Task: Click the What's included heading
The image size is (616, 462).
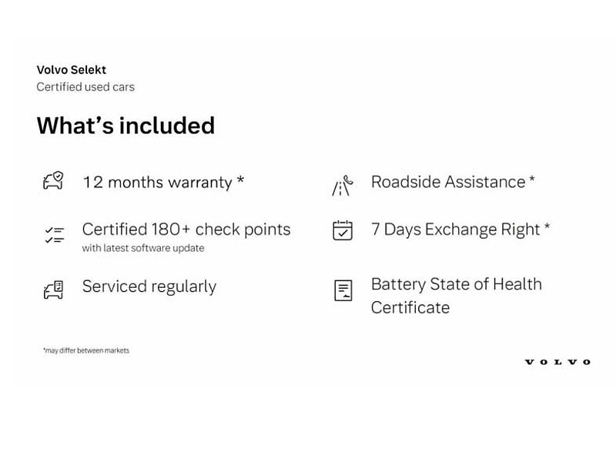Action: click(126, 126)
